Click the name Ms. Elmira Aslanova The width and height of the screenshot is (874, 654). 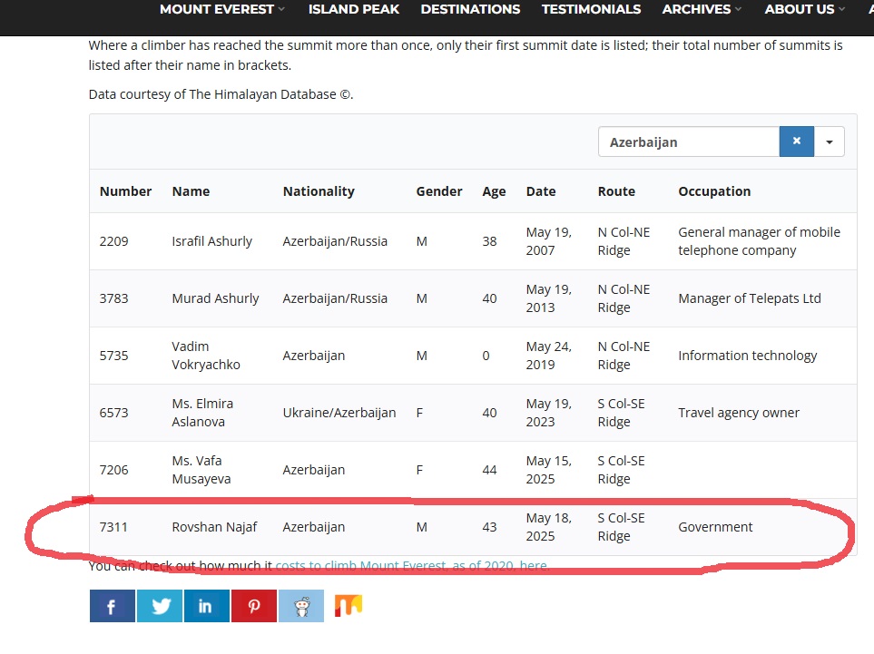coord(202,413)
